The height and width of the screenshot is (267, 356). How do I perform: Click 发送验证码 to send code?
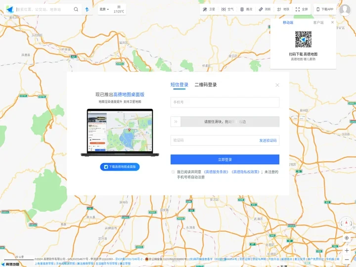[268, 140]
